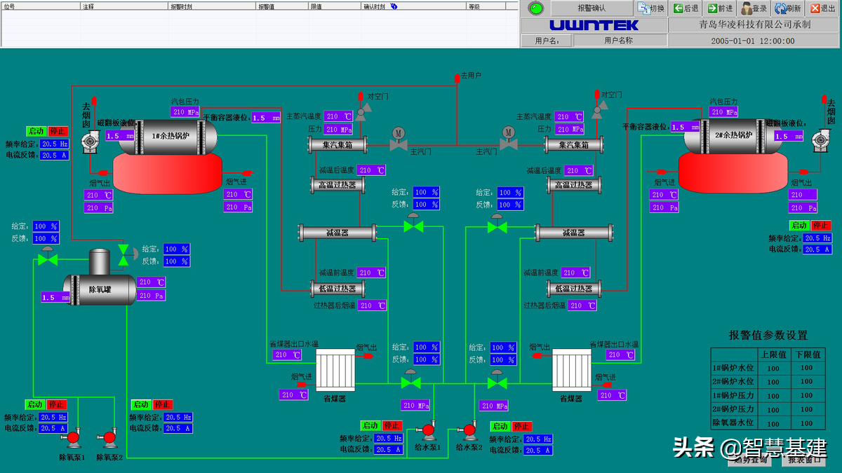This screenshot has width=842, height=473.
Task: Click the fan icon beside 1#余热锅炉
Action: pyautogui.click(x=91, y=143)
